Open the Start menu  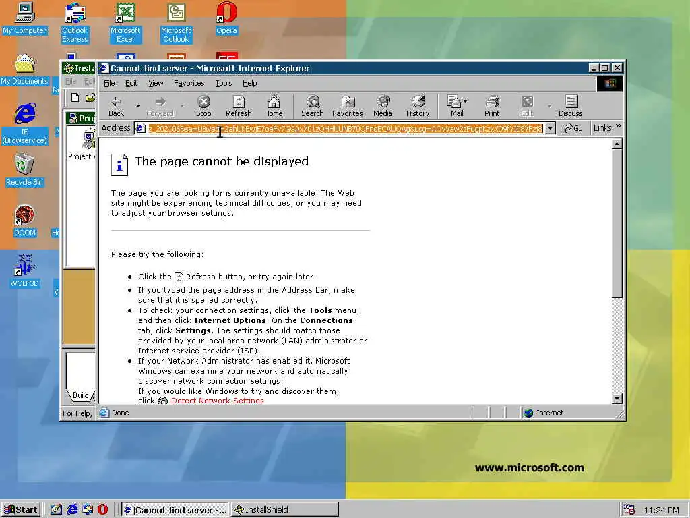[21, 510]
